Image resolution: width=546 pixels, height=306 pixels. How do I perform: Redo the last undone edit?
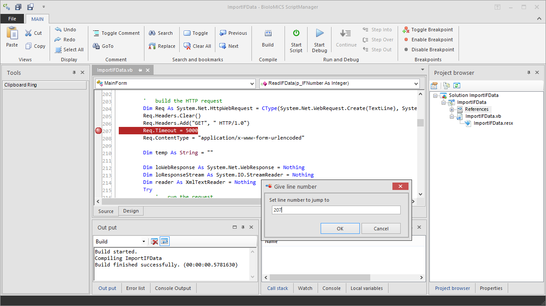click(65, 40)
